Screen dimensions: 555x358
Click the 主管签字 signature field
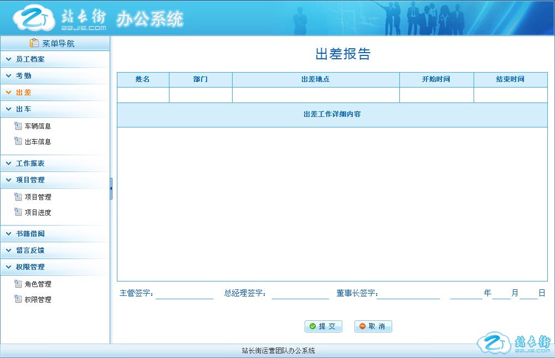tap(184, 294)
